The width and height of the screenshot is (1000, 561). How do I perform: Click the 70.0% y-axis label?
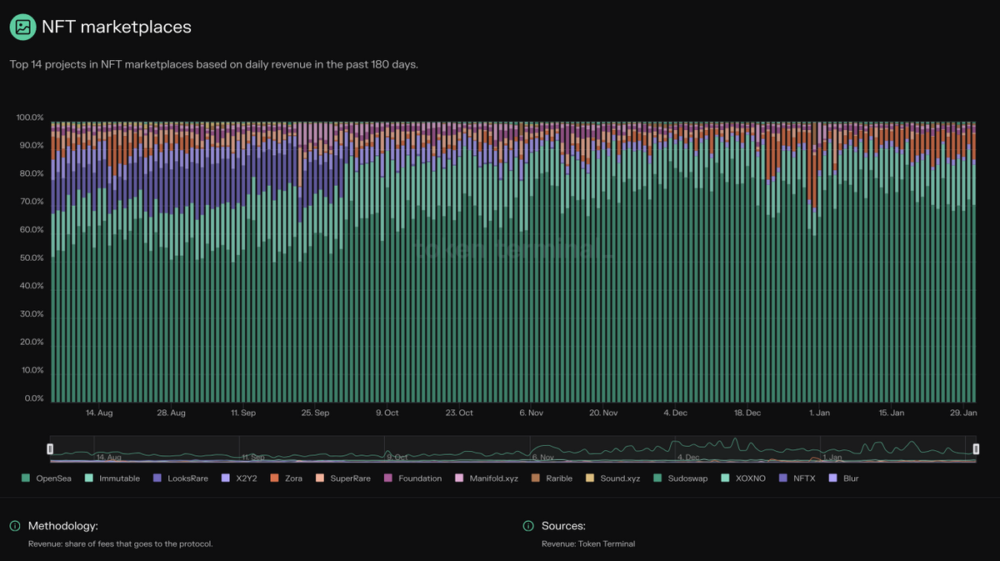click(31, 202)
